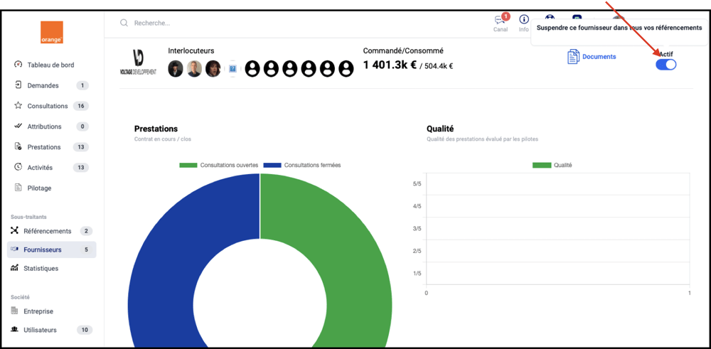Open the Info circle icon
The height and width of the screenshot is (349, 711).
(x=524, y=19)
